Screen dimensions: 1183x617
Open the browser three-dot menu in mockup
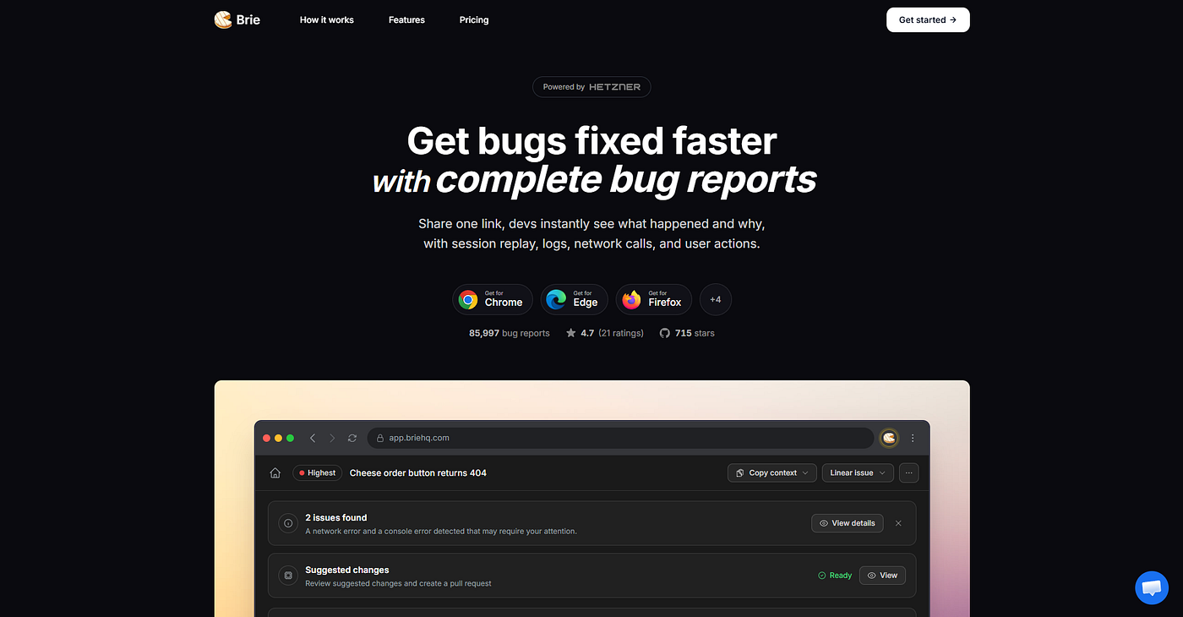coord(913,438)
